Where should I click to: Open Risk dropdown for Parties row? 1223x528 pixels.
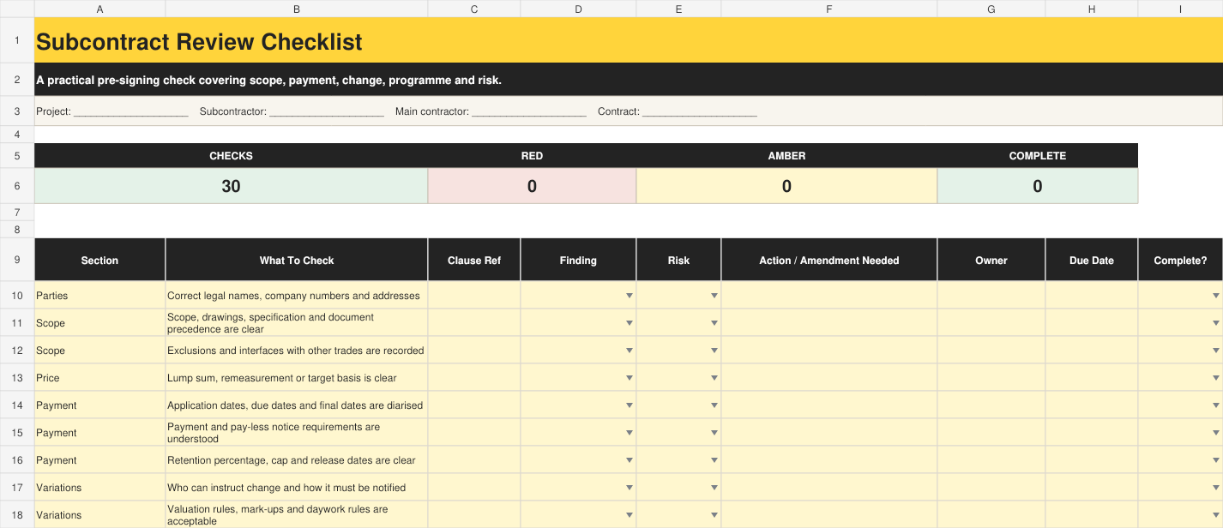[x=714, y=296]
